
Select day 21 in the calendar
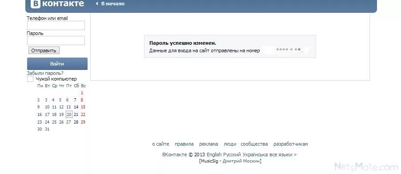pyautogui.click(x=76, y=115)
